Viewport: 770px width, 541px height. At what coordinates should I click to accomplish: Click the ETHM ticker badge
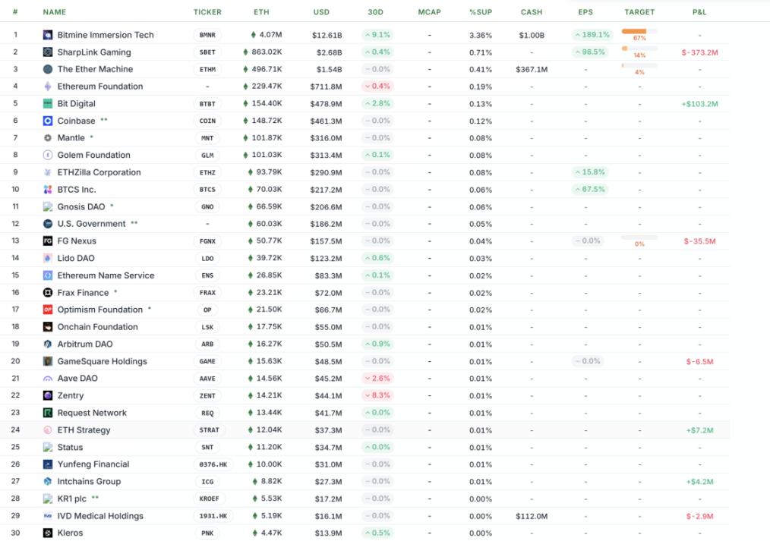[207, 69]
